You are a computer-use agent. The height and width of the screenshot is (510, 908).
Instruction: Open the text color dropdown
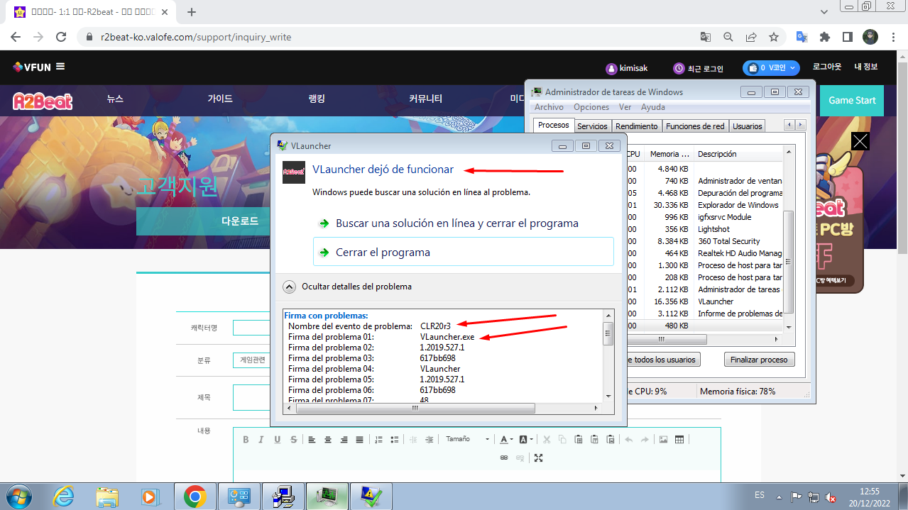pyautogui.click(x=505, y=440)
